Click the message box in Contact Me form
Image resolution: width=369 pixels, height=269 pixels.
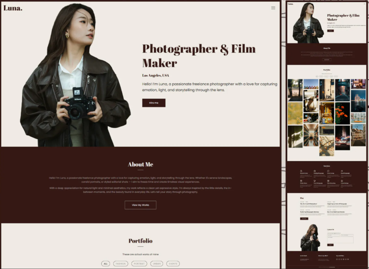340,240
